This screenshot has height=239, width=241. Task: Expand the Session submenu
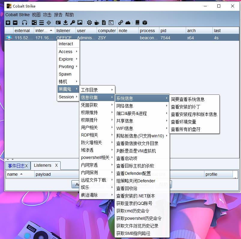[x=68, y=97]
